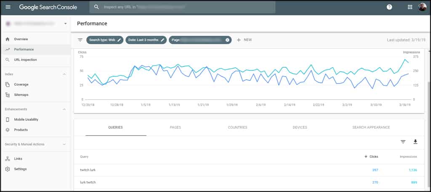
Task: Click the 1,136 impressions value
Action: [x=412, y=170]
